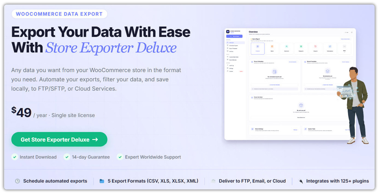
Task: Click the Help button in dashboard header
Action: coord(347,33)
